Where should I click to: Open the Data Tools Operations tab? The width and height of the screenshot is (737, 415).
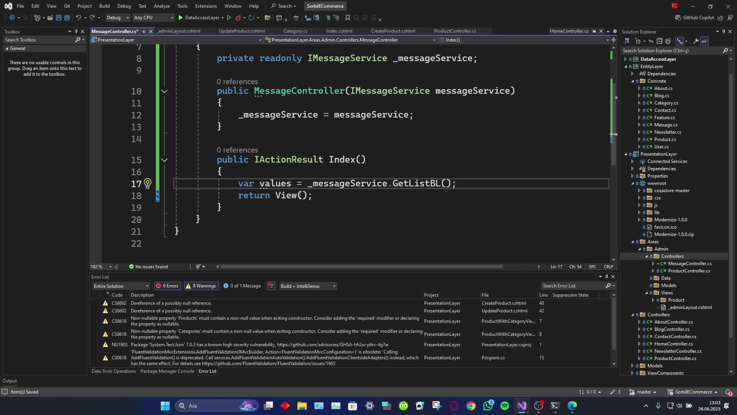[x=114, y=371]
